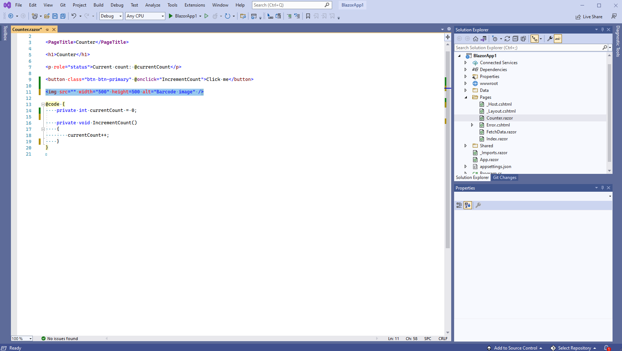
Task: Click the editor vertical scrollbar thumb
Action: tap(448, 149)
